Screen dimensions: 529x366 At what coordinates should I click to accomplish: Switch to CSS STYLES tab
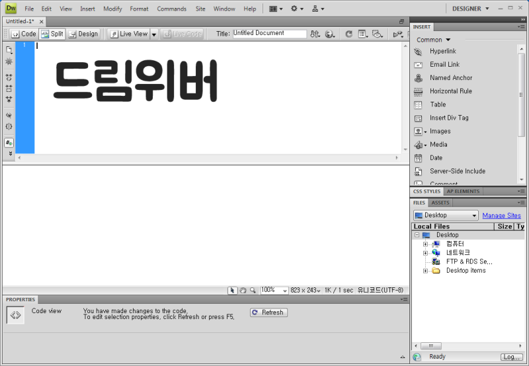tap(427, 192)
